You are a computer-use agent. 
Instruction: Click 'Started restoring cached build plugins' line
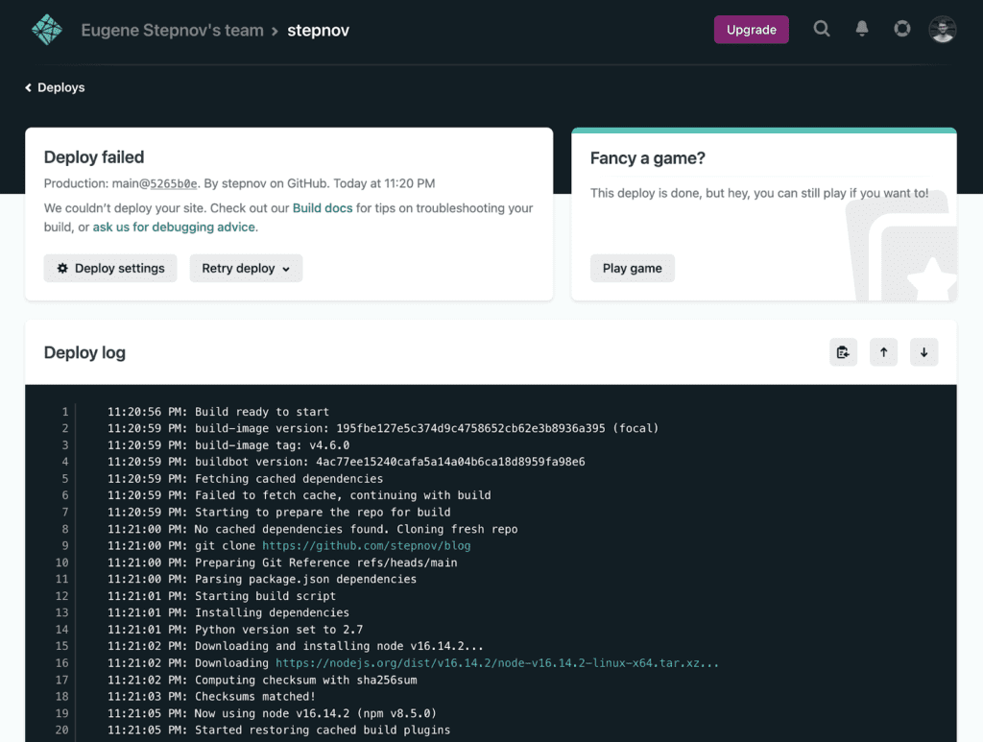[x=279, y=730]
